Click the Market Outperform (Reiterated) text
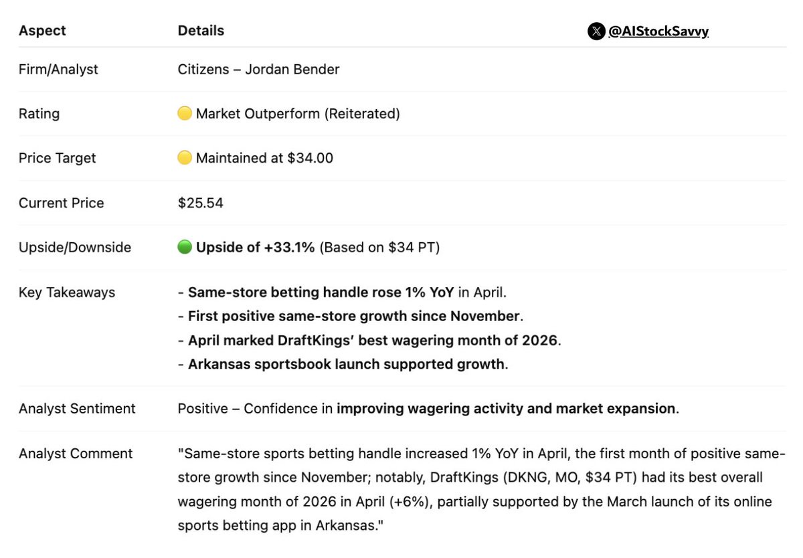Viewport: 803px width, 558px height. tap(298, 114)
